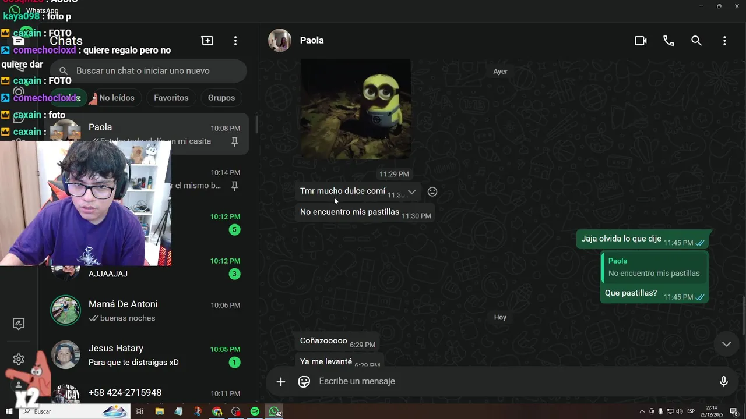Open the Chats panel three-dot menu
Image resolution: width=746 pixels, height=419 pixels.
(235, 41)
